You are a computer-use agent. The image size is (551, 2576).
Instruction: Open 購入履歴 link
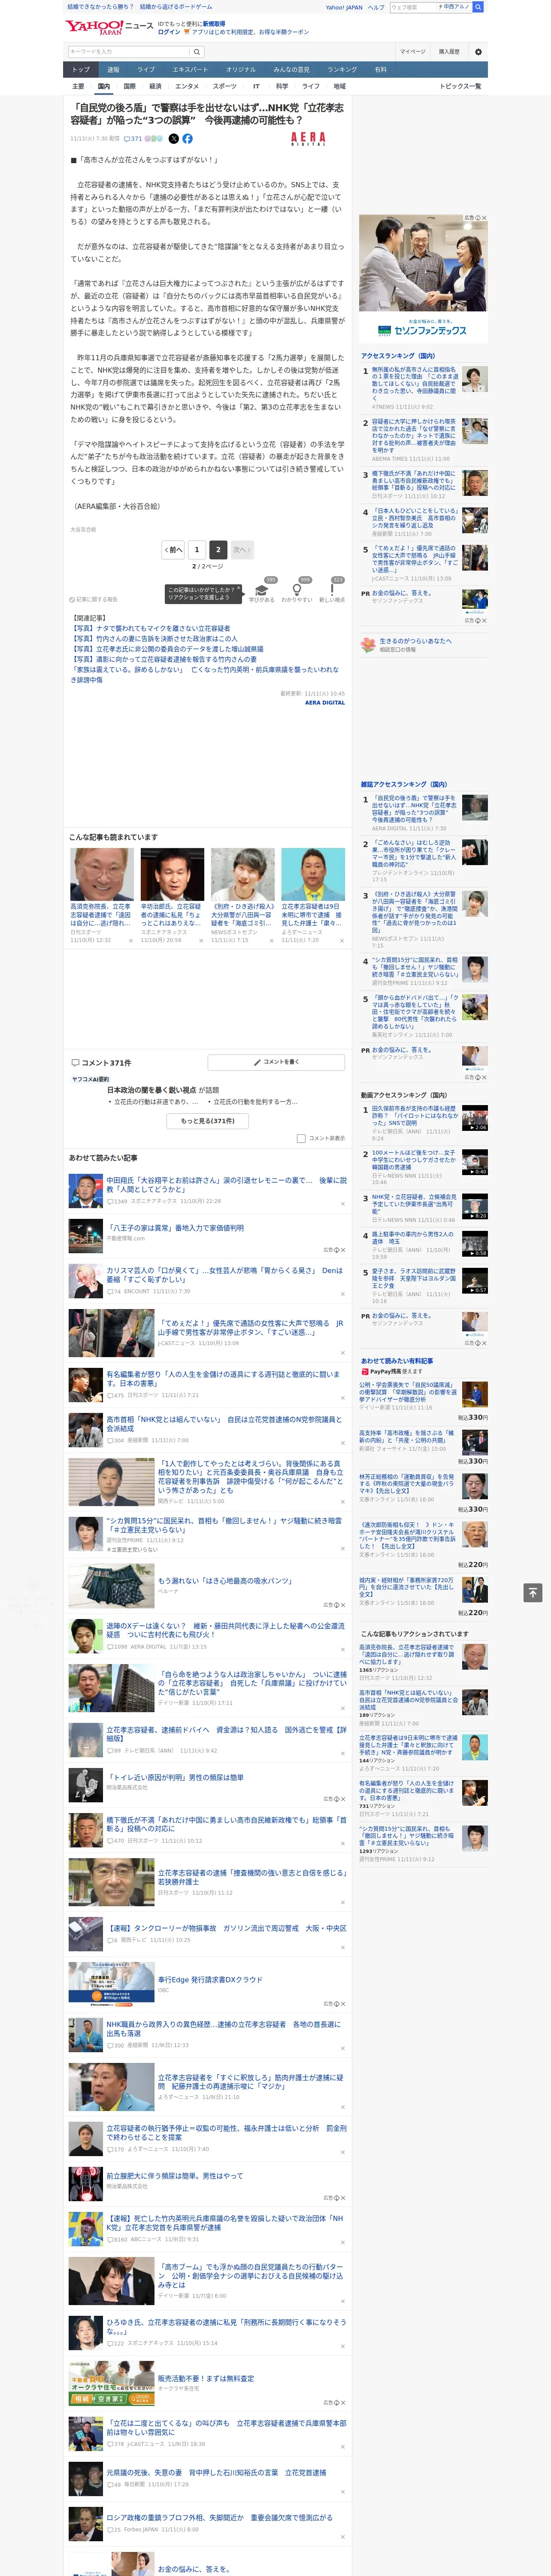[x=449, y=52]
